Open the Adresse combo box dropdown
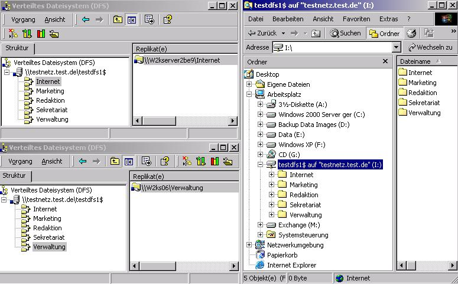 coord(396,47)
